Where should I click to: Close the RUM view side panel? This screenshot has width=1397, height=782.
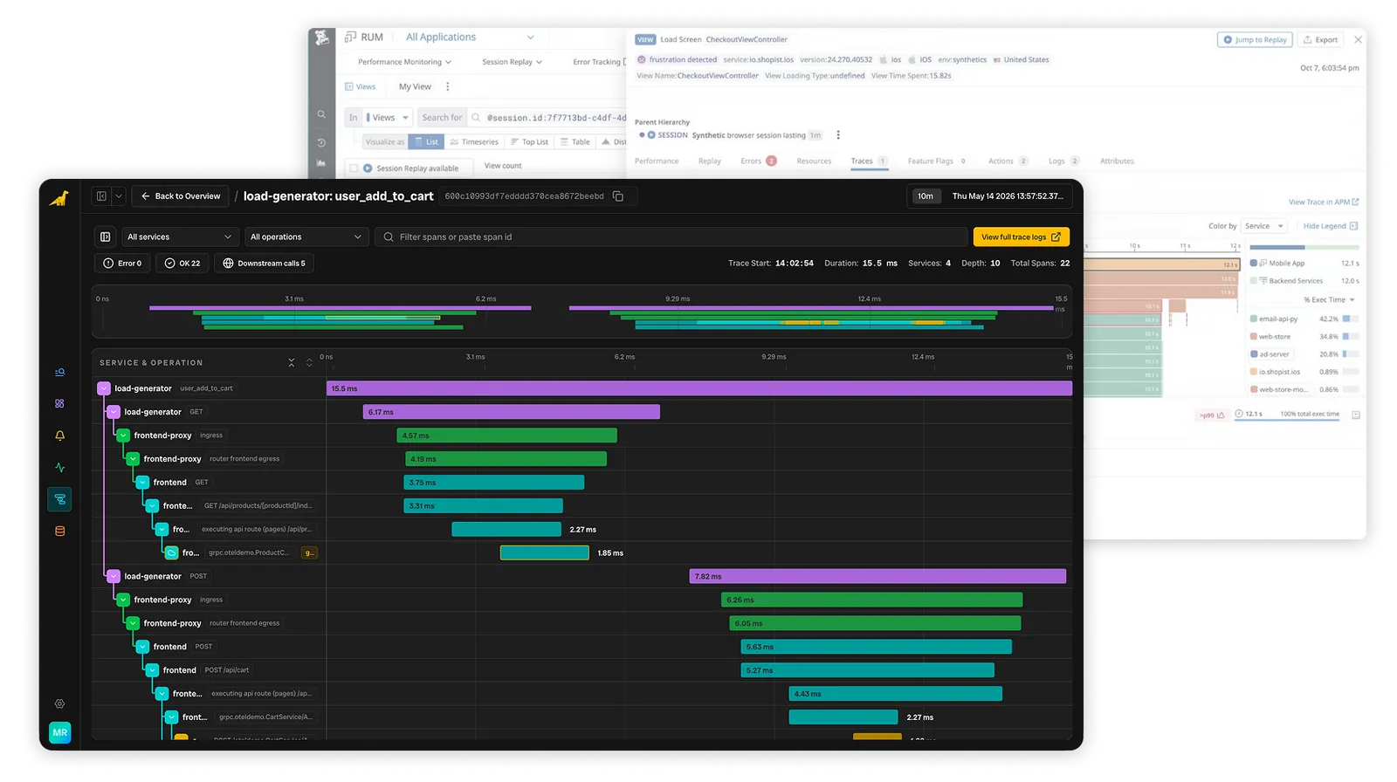[1358, 39]
